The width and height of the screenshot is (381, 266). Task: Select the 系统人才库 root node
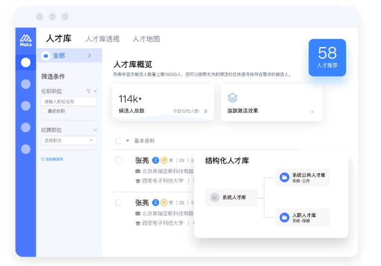click(x=231, y=198)
